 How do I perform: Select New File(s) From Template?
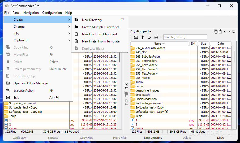point(100,41)
